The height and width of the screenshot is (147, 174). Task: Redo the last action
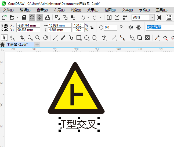tap(95, 17)
